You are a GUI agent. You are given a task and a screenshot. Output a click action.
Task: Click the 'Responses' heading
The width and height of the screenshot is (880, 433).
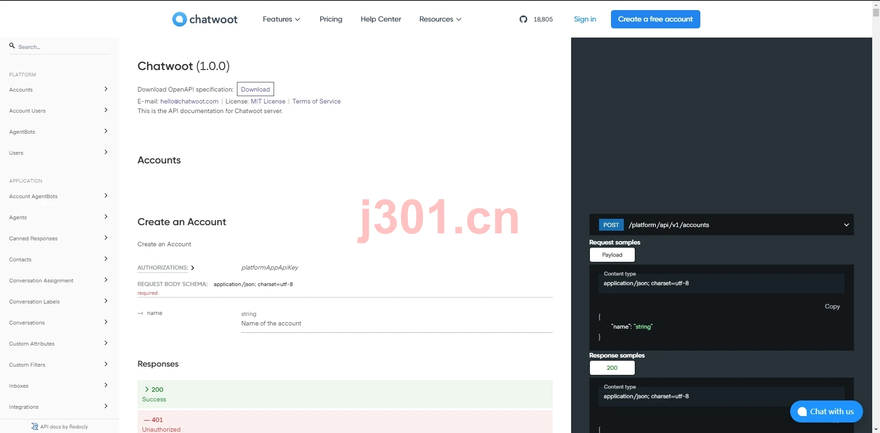pyautogui.click(x=158, y=364)
